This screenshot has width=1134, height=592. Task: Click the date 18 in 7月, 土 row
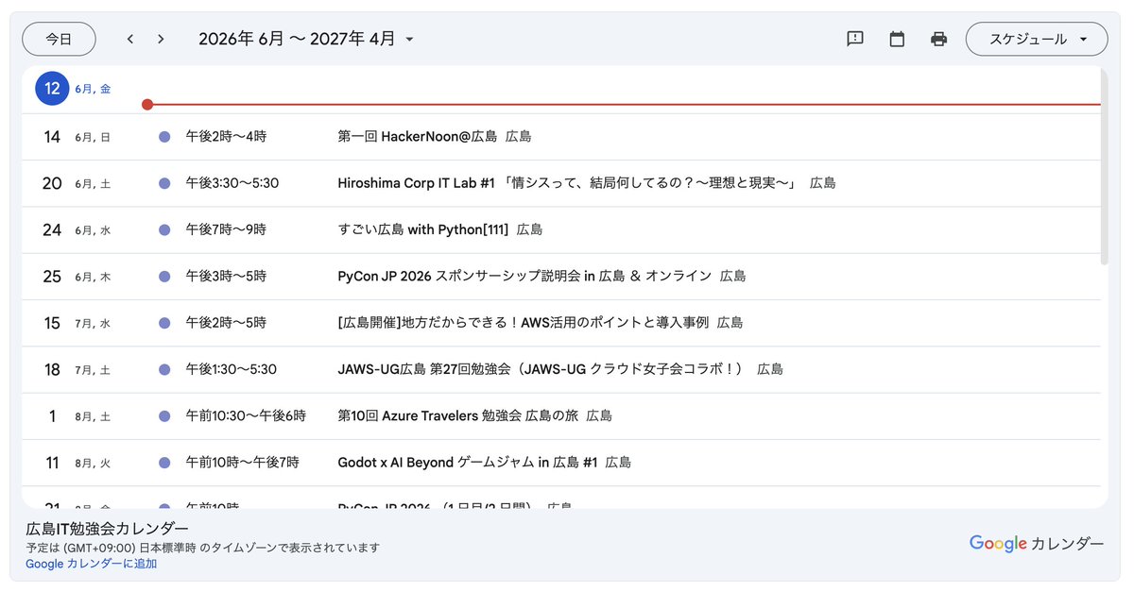pyautogui.click(x=52, y=369)
